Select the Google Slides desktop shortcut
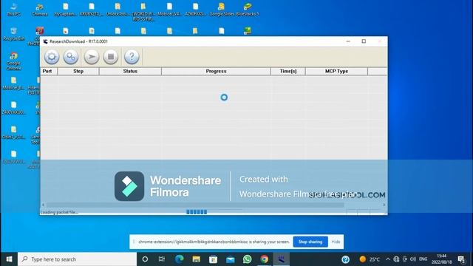The width and height of the screenshot is (473, 266). [x=222, y=10]
